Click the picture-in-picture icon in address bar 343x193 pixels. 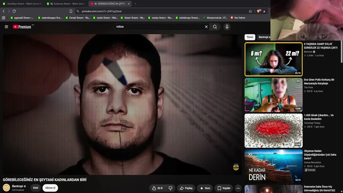click(x=251, y=11)
